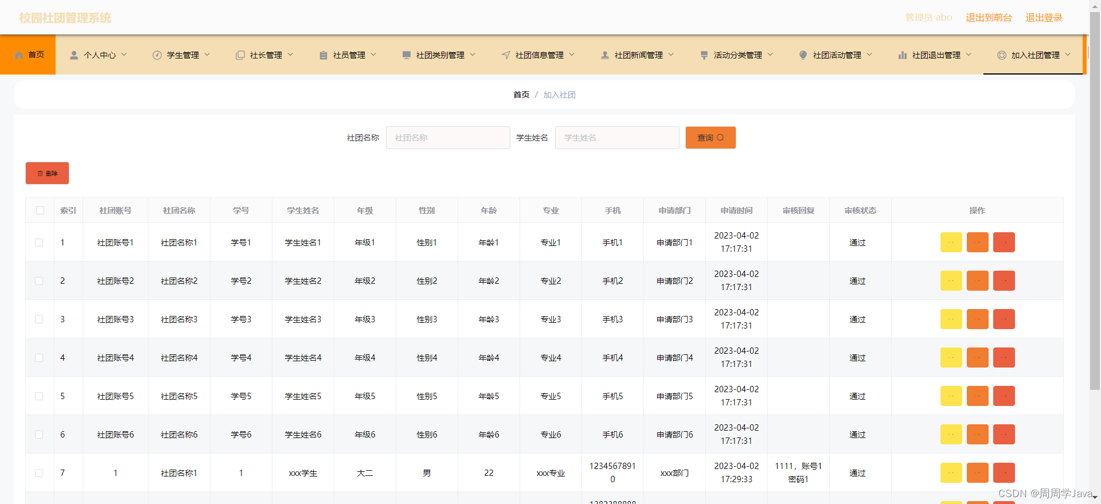
Task: Click the red action button for 社团账号2
Action: coord(1004,281)
